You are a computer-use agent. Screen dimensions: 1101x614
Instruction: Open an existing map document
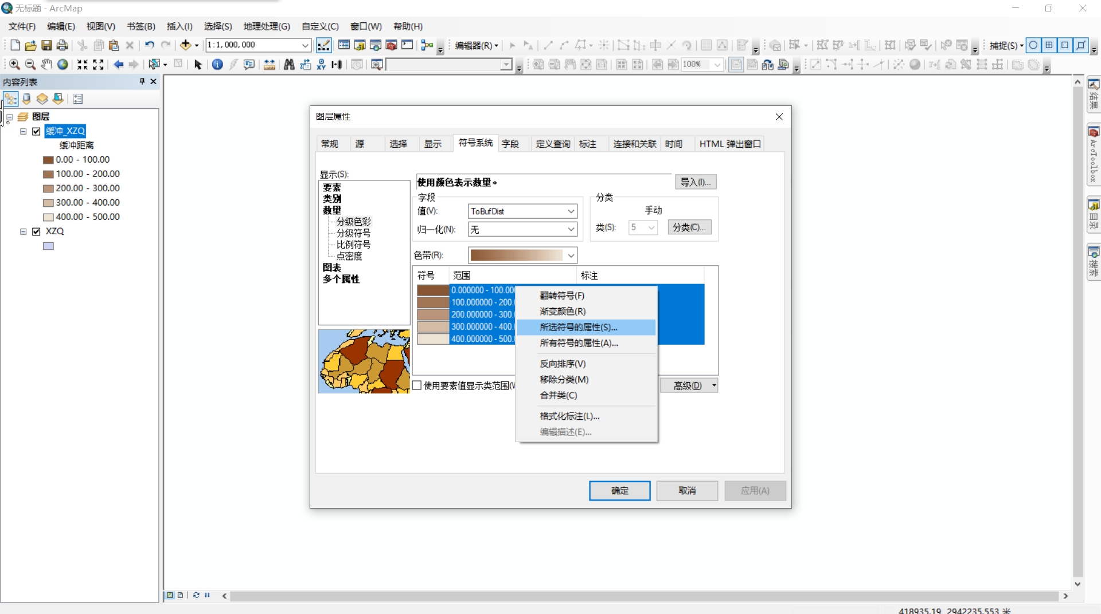click(x=31, y=45)
